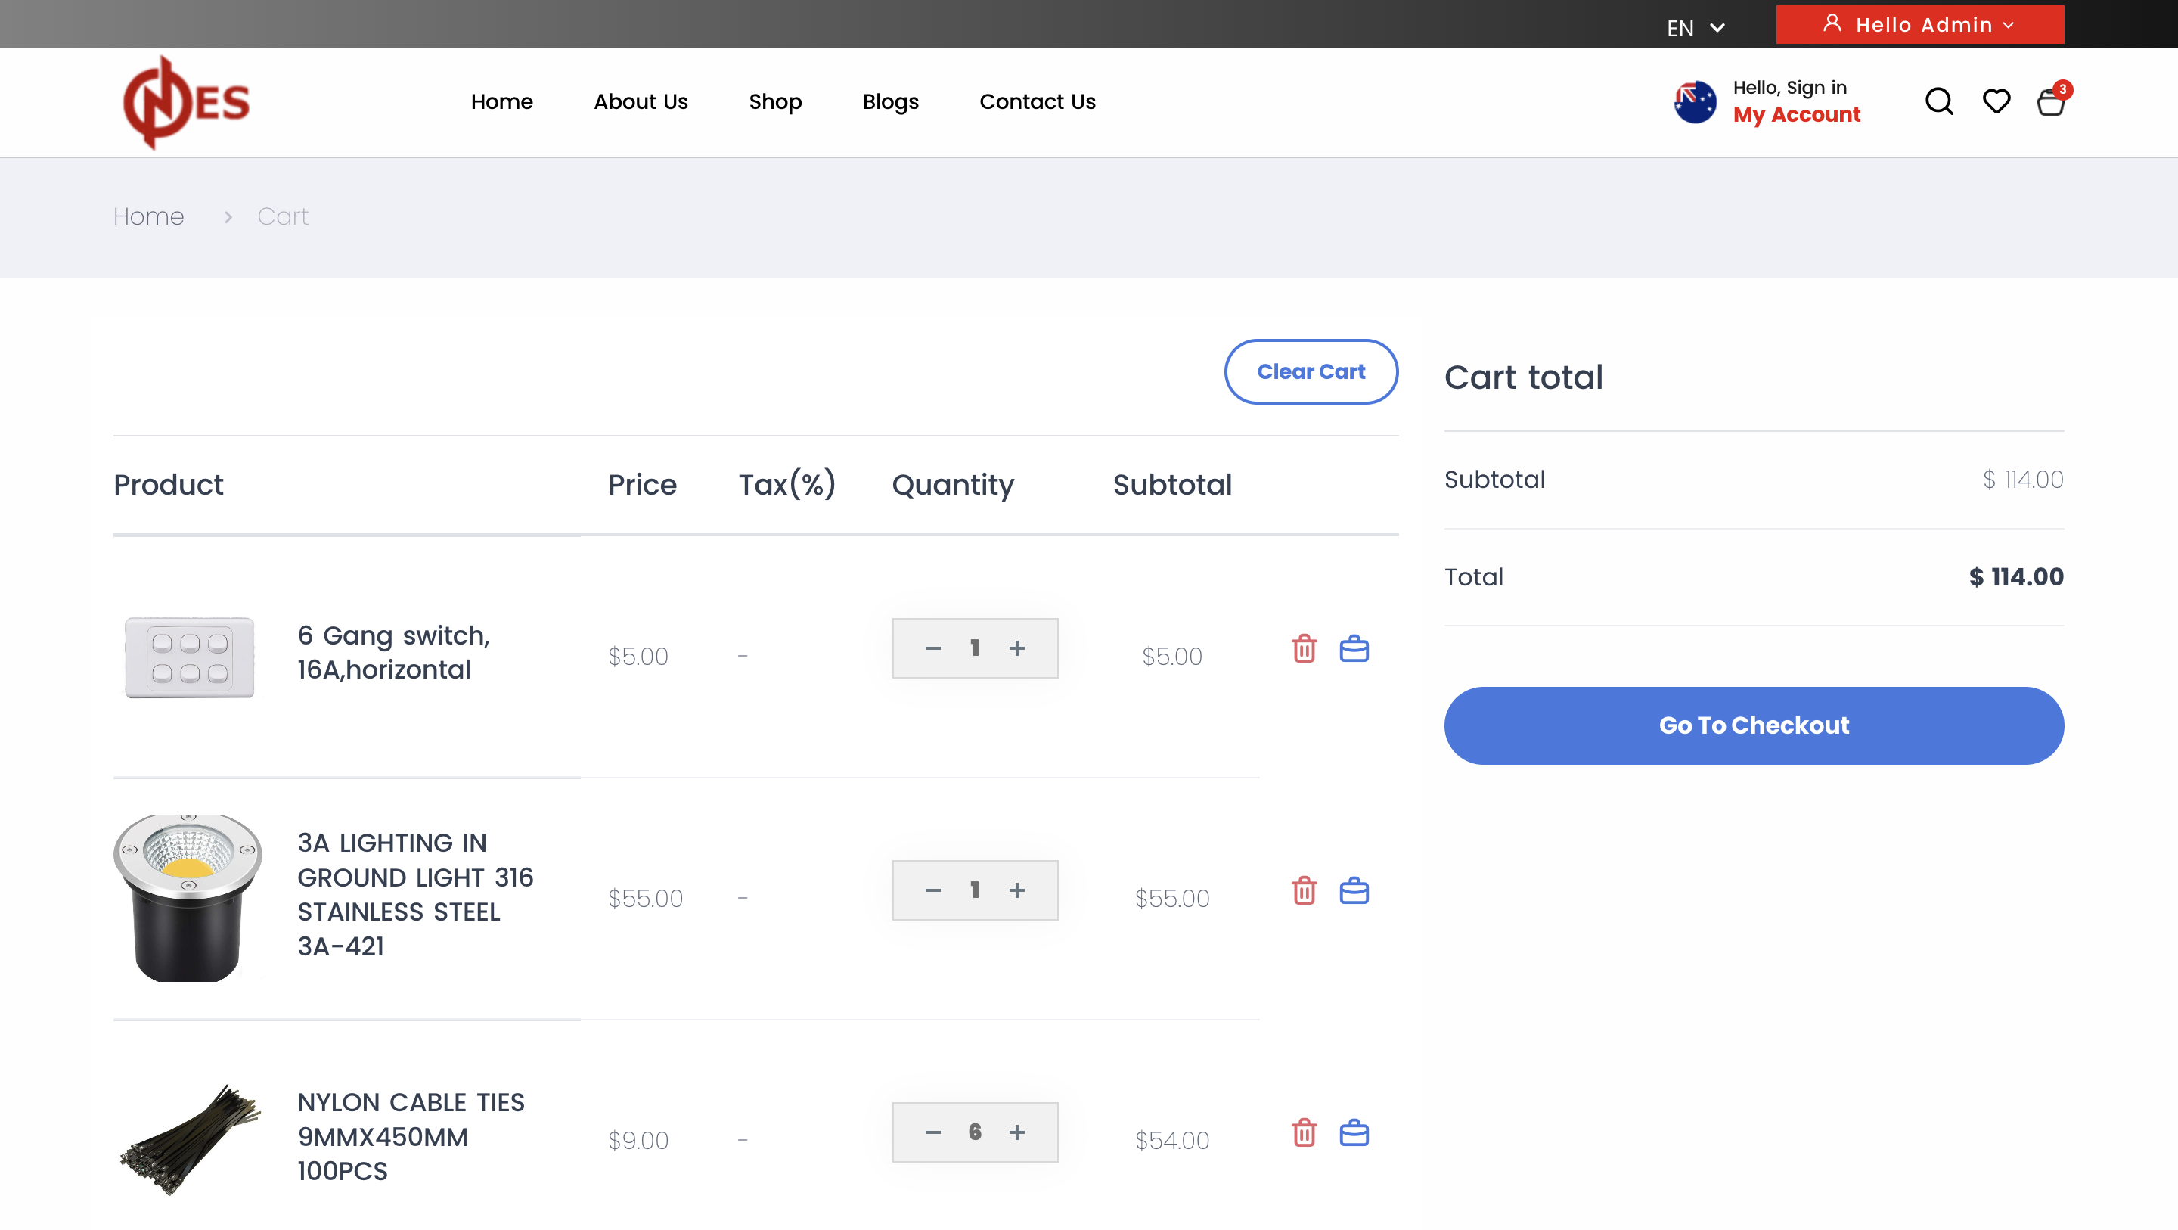Increase quantity of Nylon Cable Ties
2178x1230 pixels.
[x=1017, y=1132]
